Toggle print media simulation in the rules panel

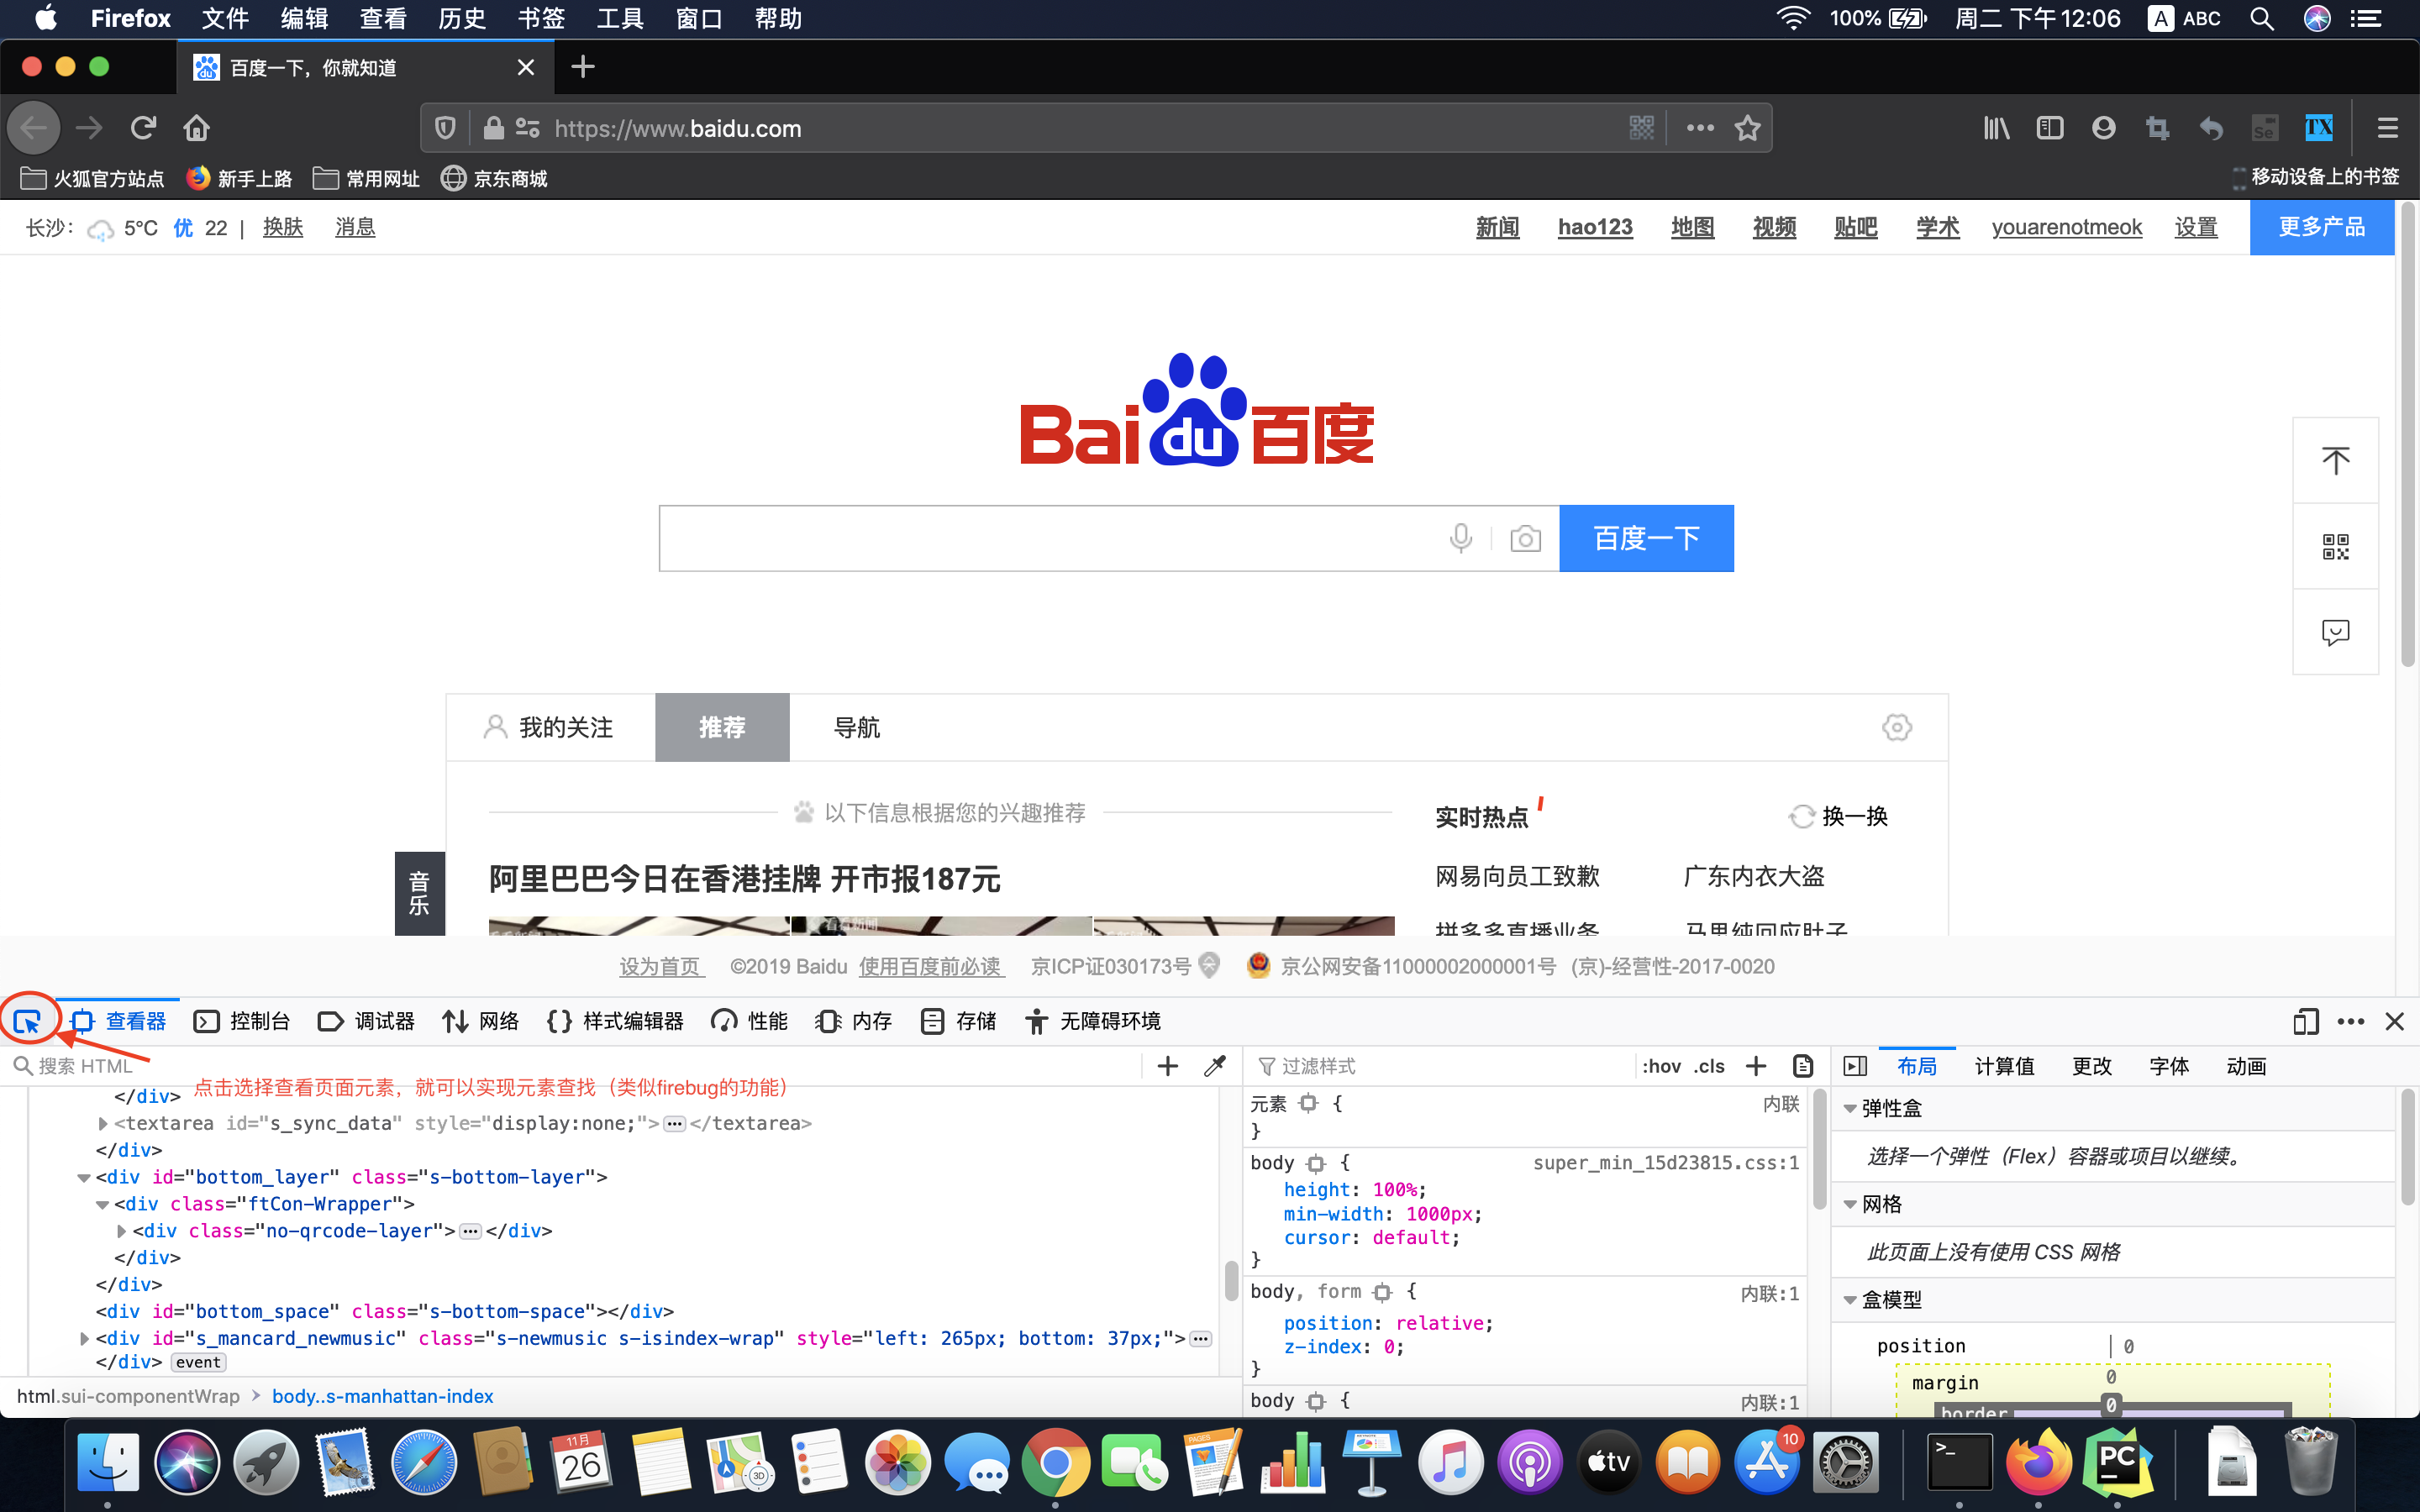click(x=1803, y=1066)
